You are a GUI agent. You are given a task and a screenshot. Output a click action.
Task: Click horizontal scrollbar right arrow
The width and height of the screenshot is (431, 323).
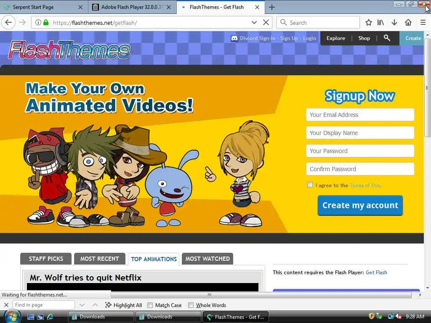[420, 295]
